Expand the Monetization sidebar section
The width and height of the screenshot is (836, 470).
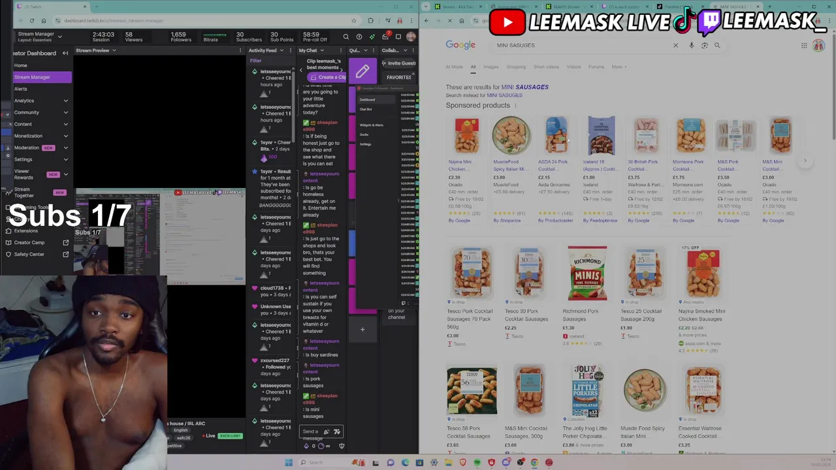tap(65, 136)
